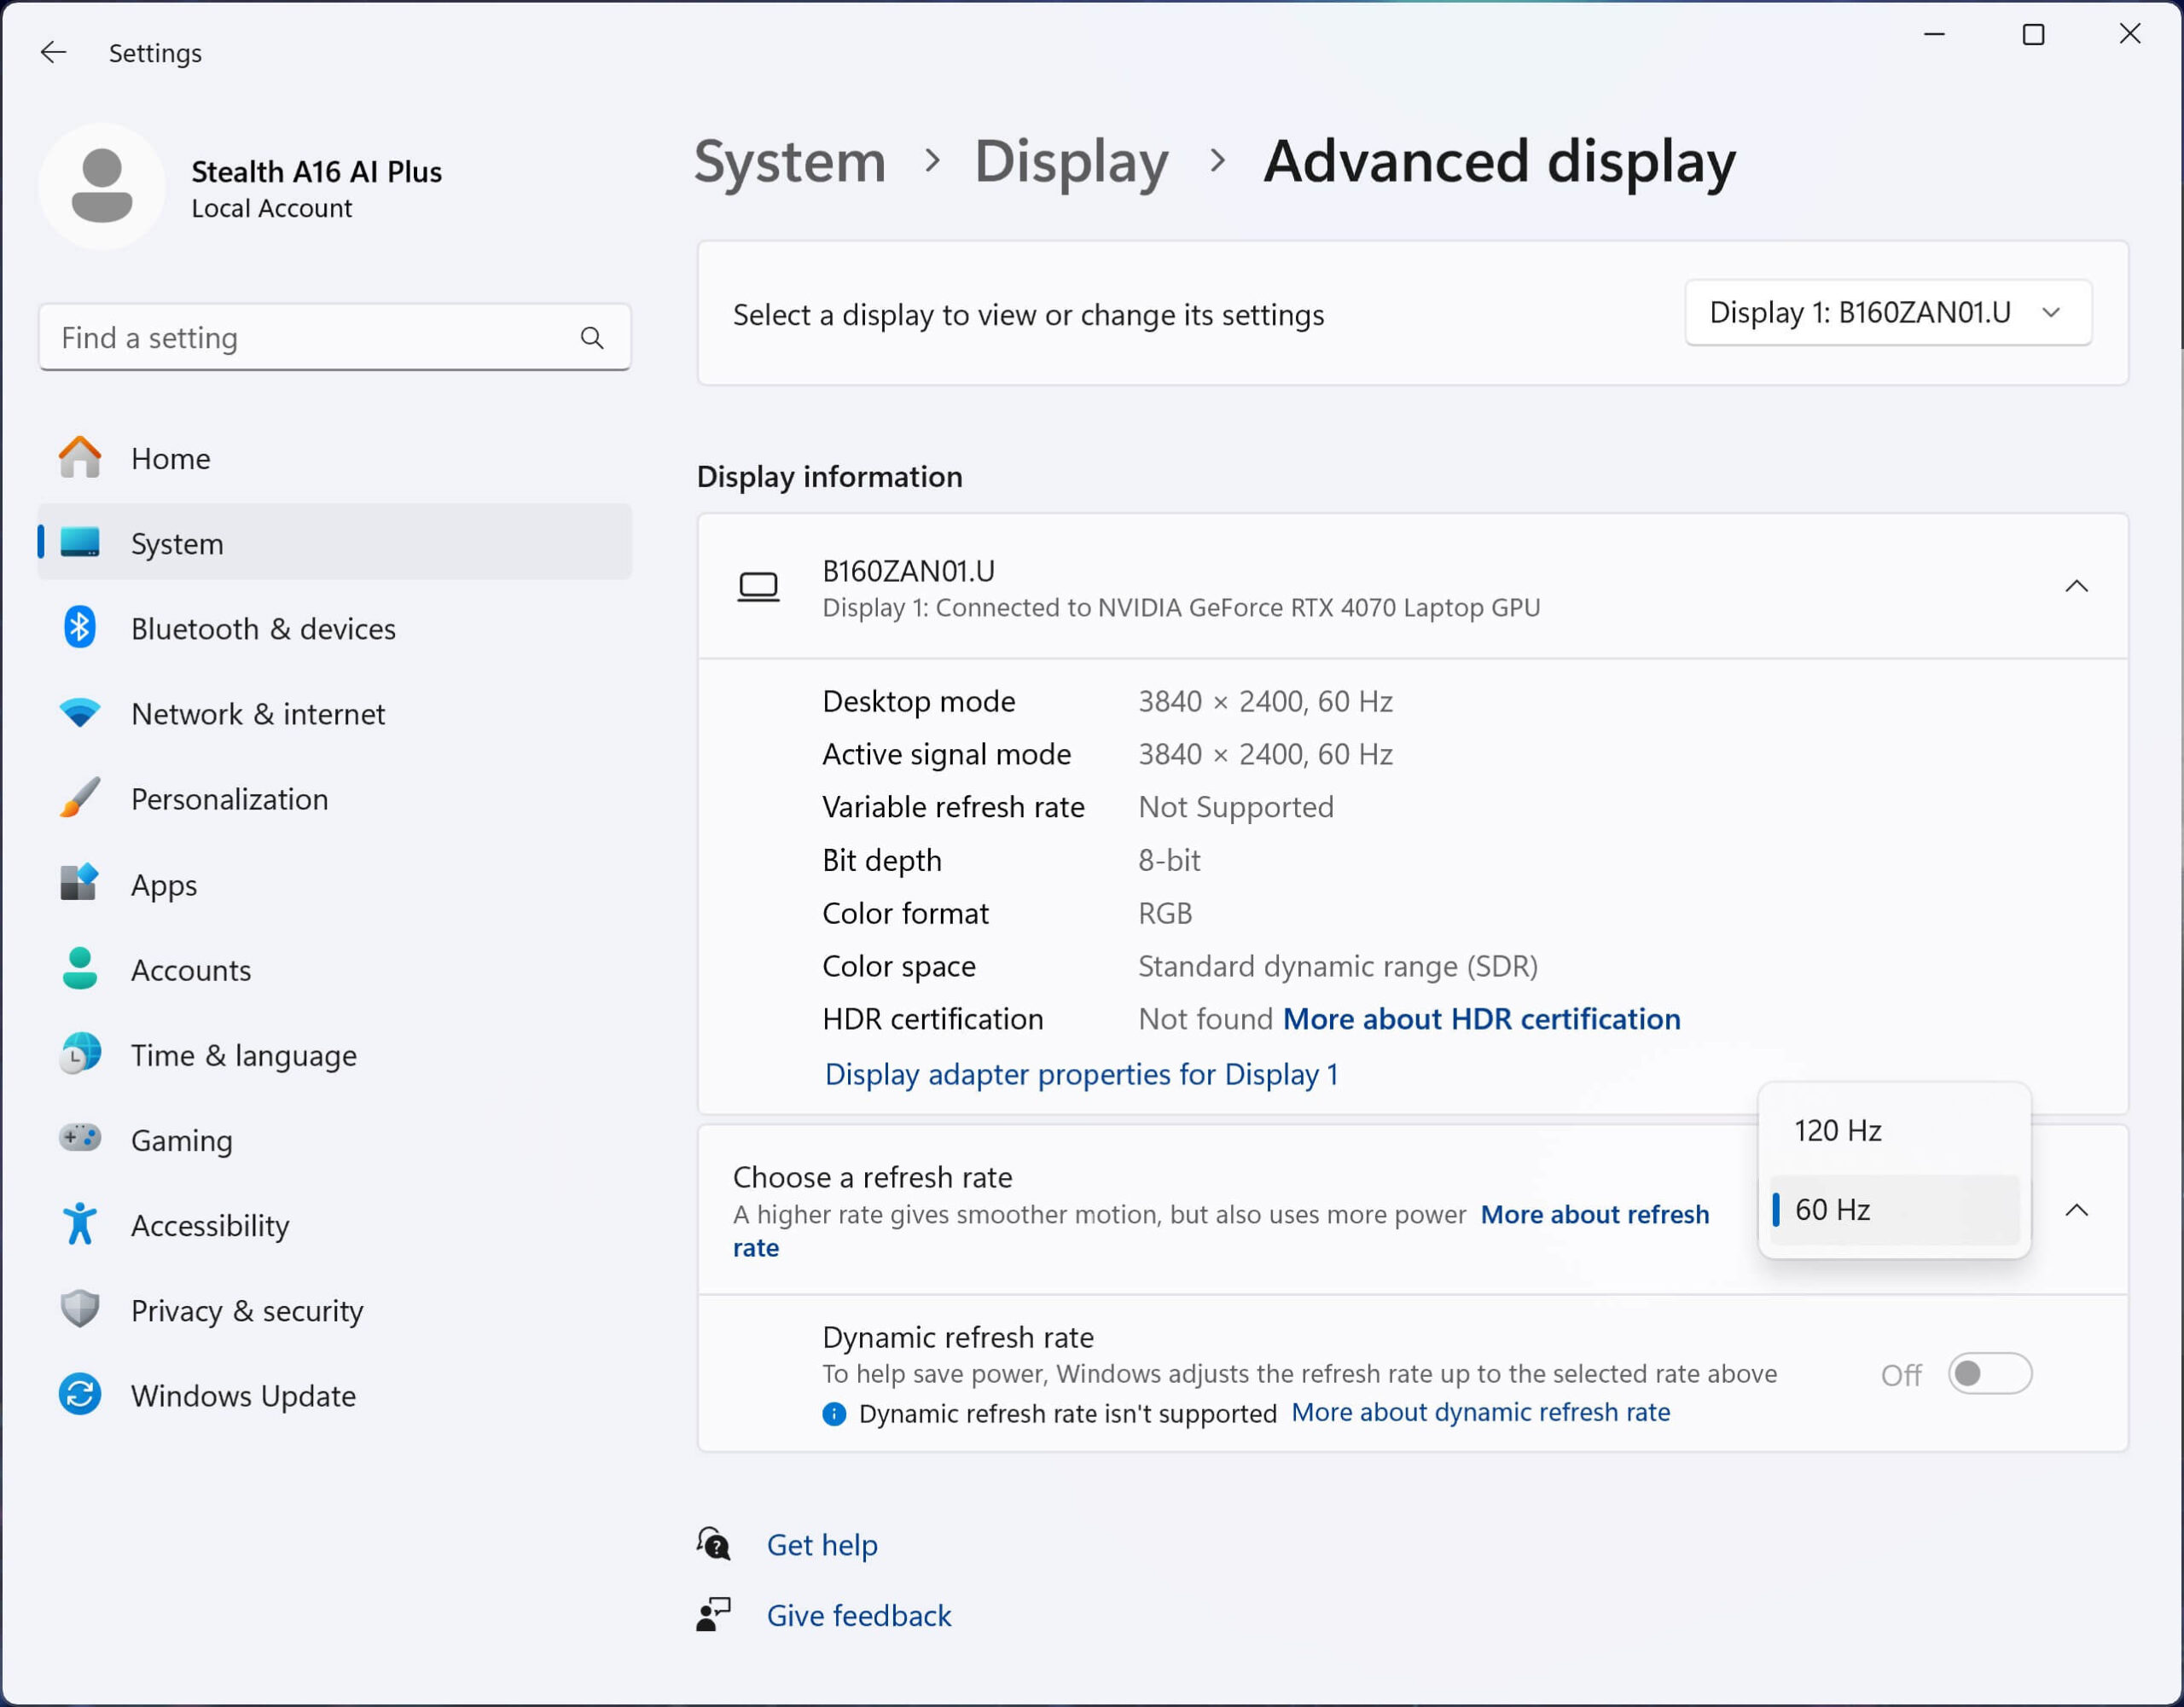The width and height of the screenshot is (2184, 1707).
Task: Click the blue info icon for dynamic refresh
Action: click(834, 1414)
